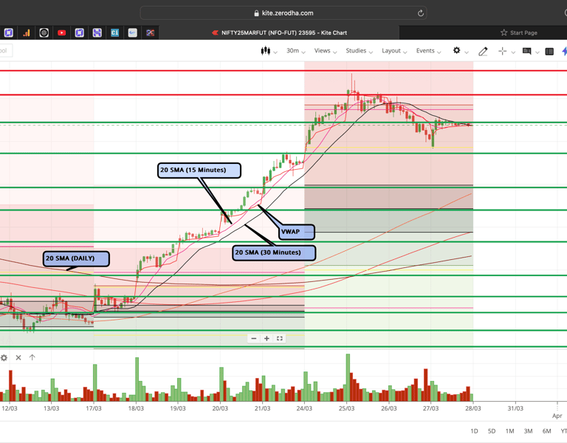The image size is (567, 443).
Task: Click the 17/03 date label
Action: pyautogui.click(x=94, y=408)
